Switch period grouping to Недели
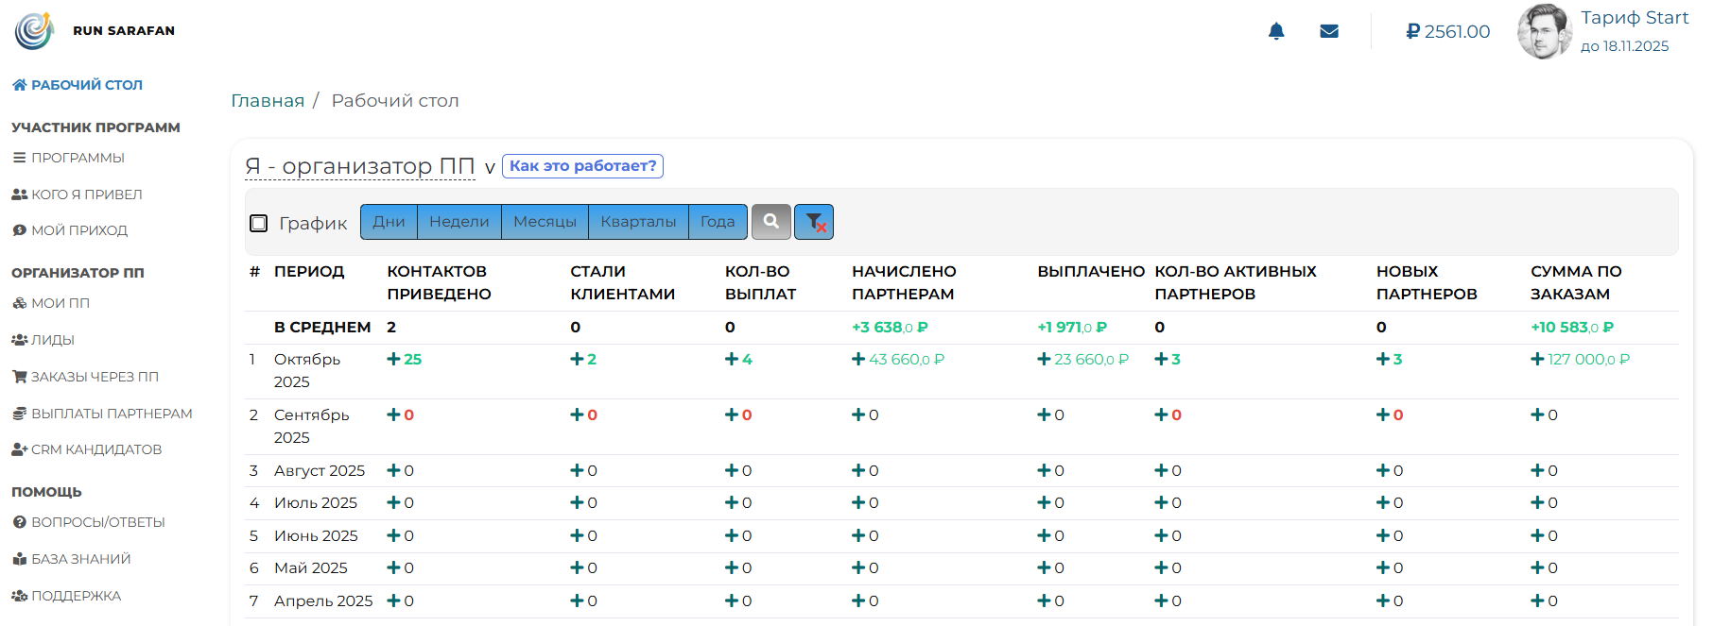This screenshot has width=1713, height=626. click(x=459, y=222)
